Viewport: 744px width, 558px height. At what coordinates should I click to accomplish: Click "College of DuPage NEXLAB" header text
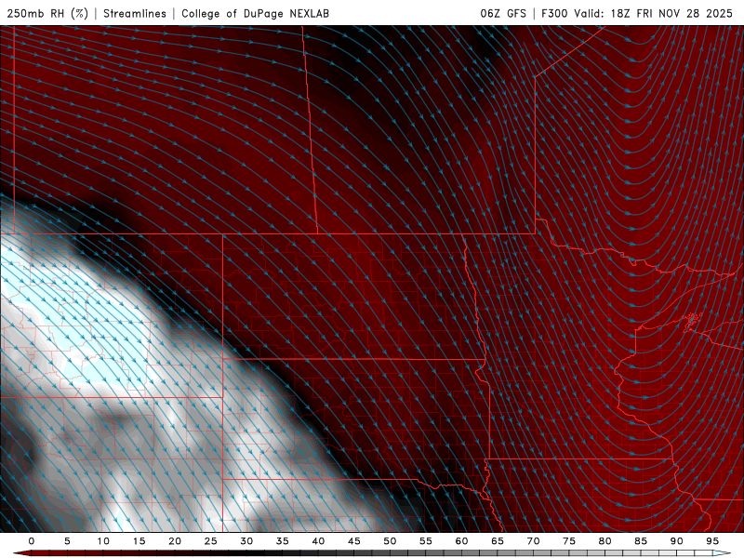pos(255,13)
